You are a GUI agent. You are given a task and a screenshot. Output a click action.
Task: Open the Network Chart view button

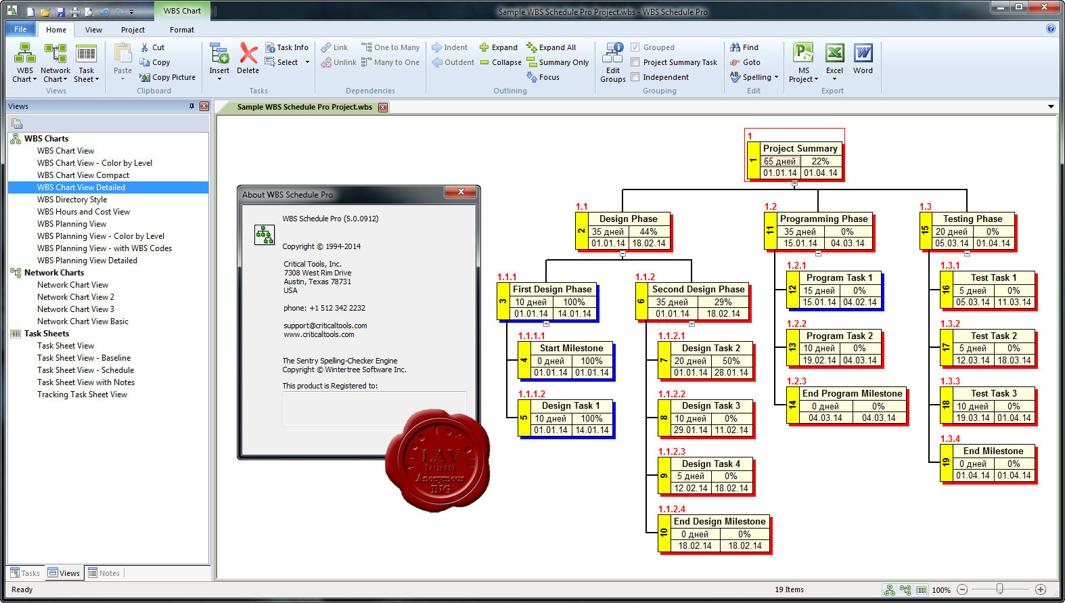tap(55, 63)
